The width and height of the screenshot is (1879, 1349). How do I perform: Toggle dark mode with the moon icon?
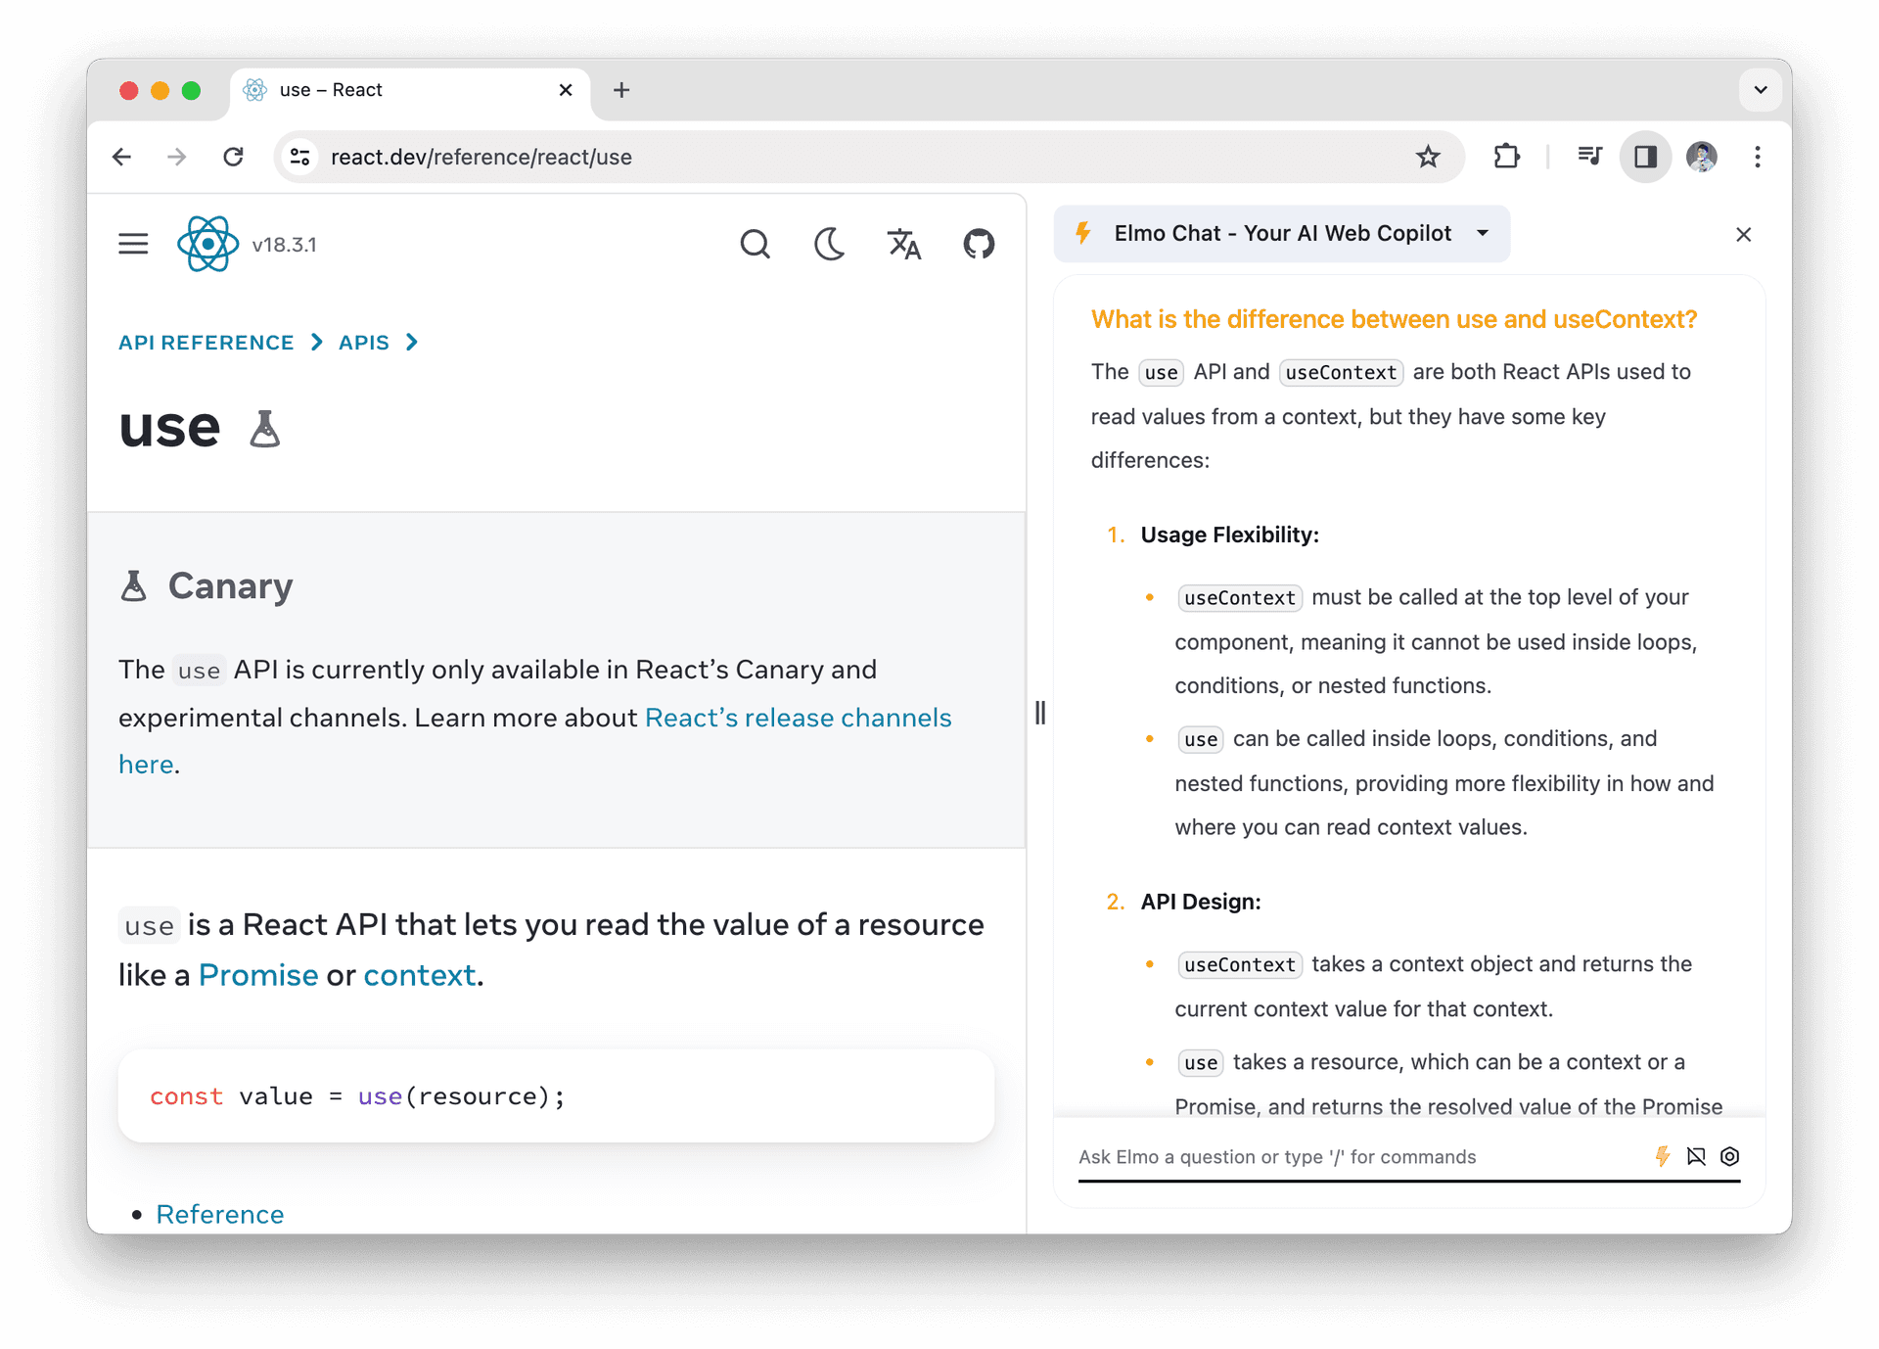click(x=830, y=244)
